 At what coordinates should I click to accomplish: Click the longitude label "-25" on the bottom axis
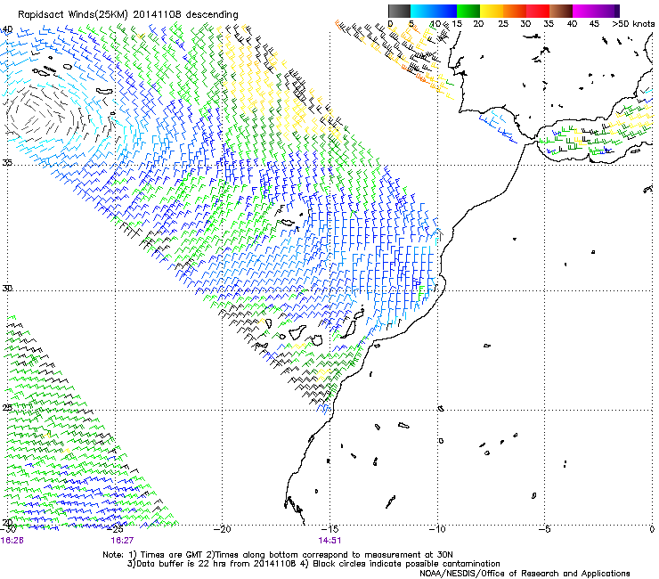pyautogui.click(x=115, y=529)
